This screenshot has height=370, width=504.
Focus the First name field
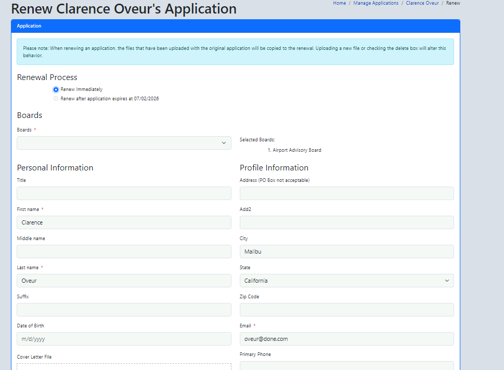[124, 222]
